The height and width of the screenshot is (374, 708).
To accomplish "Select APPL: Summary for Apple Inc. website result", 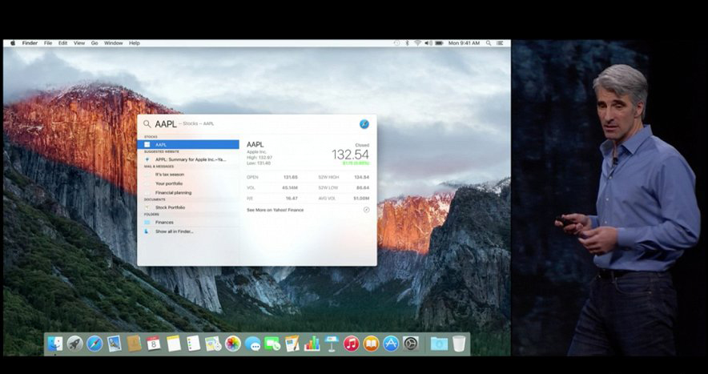I will [188, 159].
